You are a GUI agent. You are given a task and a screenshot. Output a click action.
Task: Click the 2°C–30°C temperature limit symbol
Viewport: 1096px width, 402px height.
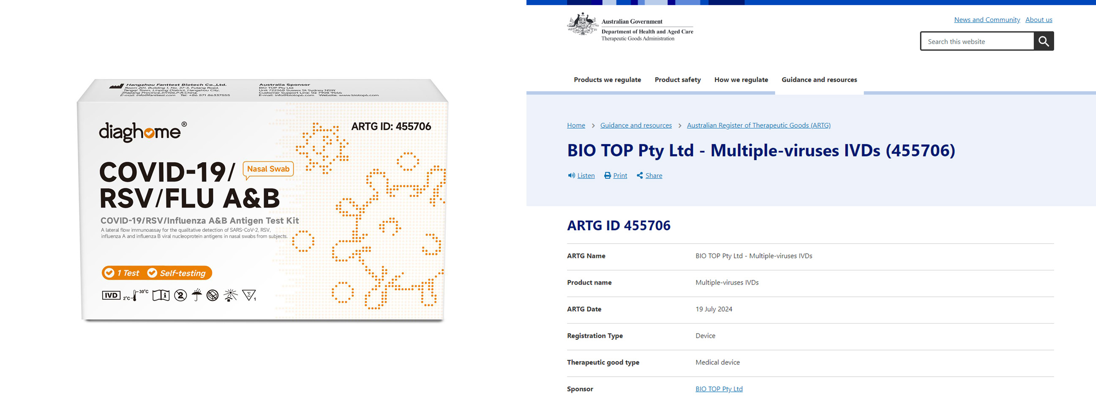click(135, 295)
